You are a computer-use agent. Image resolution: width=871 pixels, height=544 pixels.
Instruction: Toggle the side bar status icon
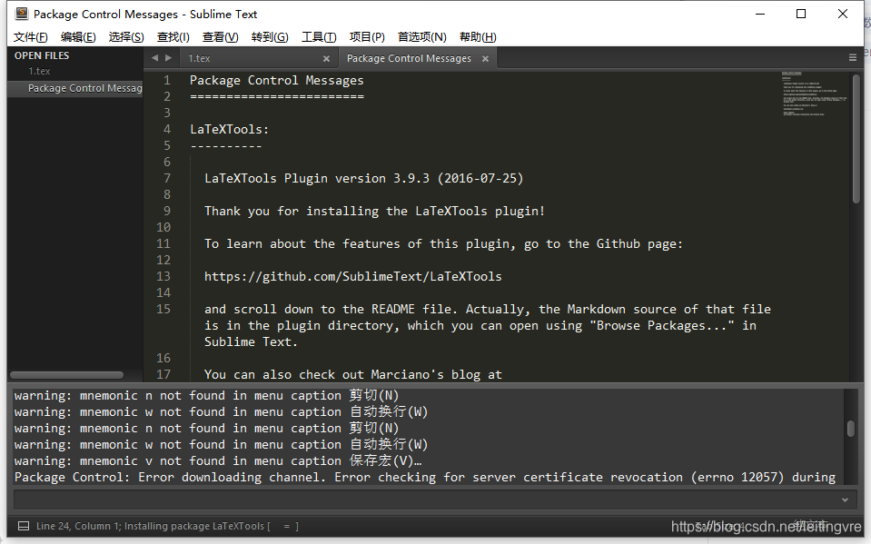[x=24, y=526]
